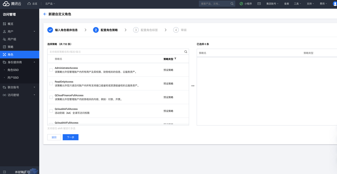Open the 费用 dropdown

click(323, 4)
